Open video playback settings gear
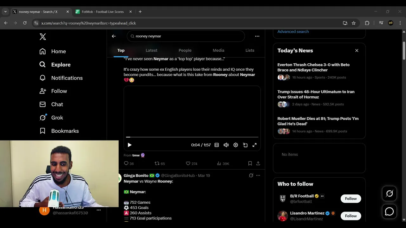The height and width of the screenshot is (228, 406). [x=236, y=145]
